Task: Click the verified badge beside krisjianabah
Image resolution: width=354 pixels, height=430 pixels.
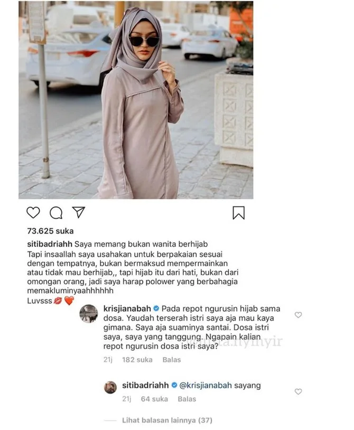Action: coord(156,309)
